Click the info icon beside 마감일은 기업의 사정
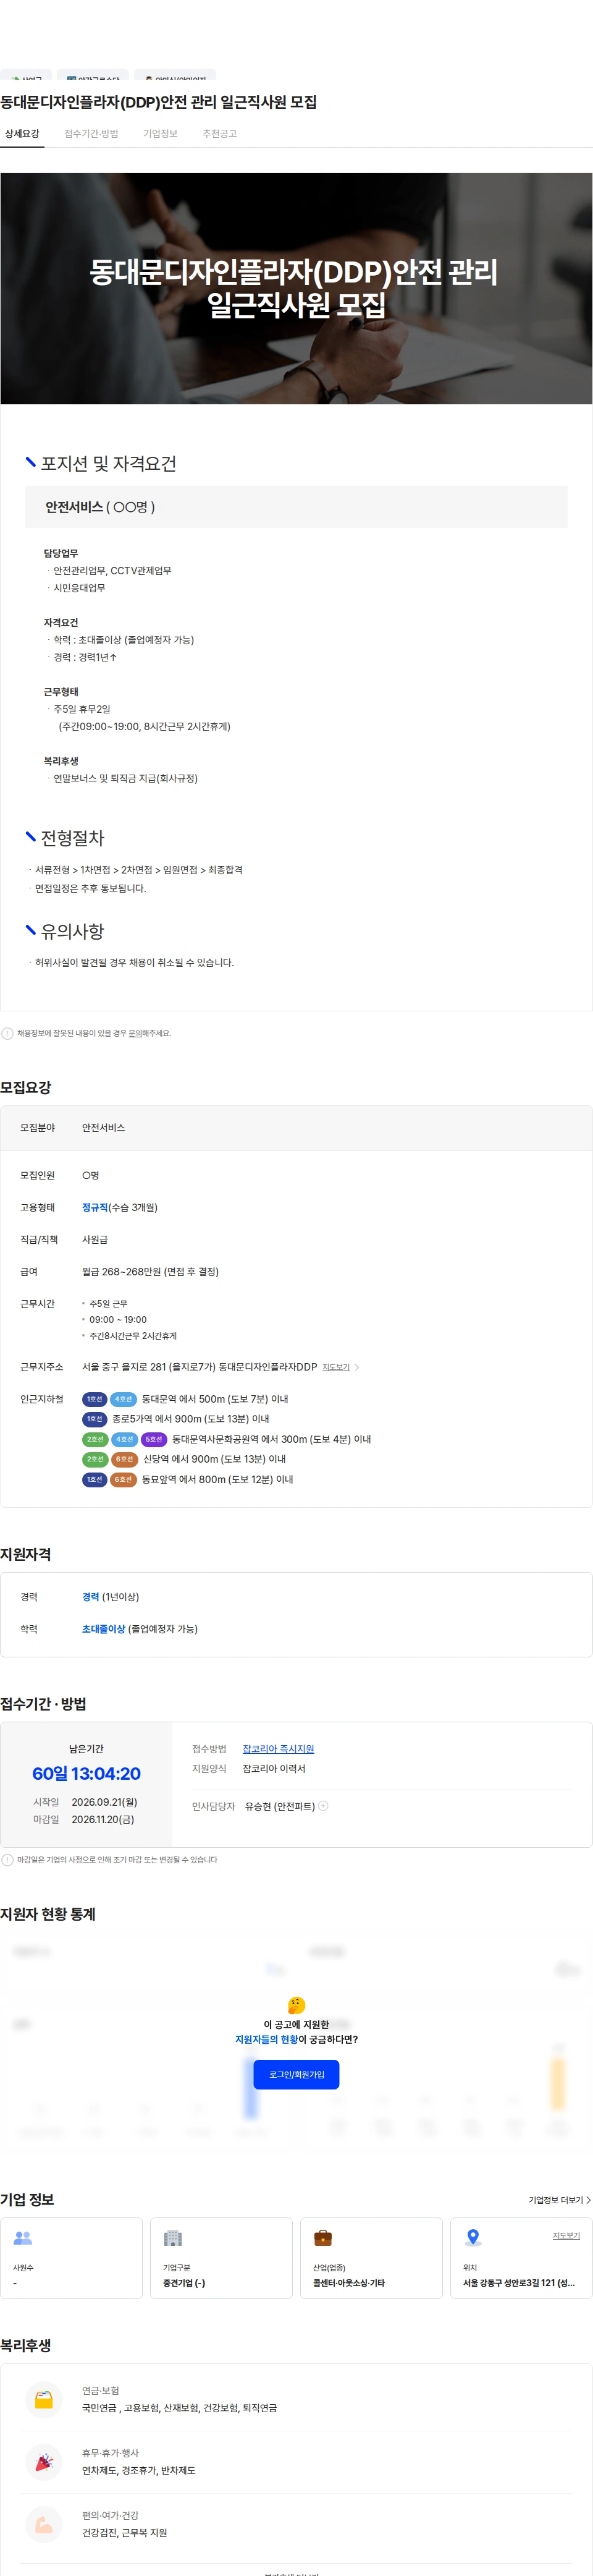Screen dimensions: 593x2576 (8, 1860)
